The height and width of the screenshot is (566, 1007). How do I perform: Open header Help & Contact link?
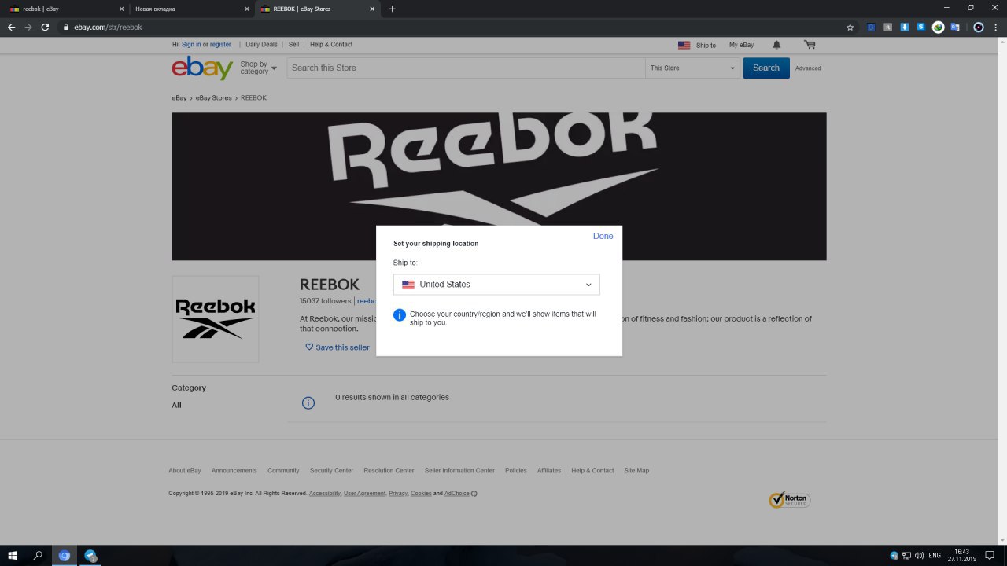coord(331,45)
